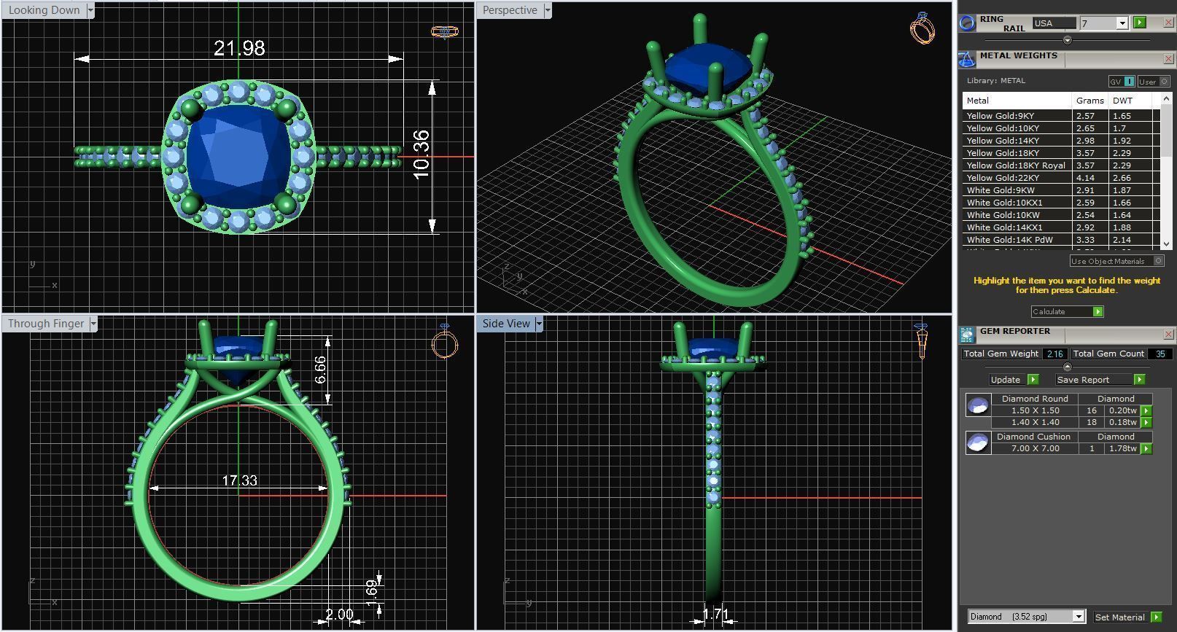
Task: Select the Looking Down viewport title
Action: click(x=44, y=10)
